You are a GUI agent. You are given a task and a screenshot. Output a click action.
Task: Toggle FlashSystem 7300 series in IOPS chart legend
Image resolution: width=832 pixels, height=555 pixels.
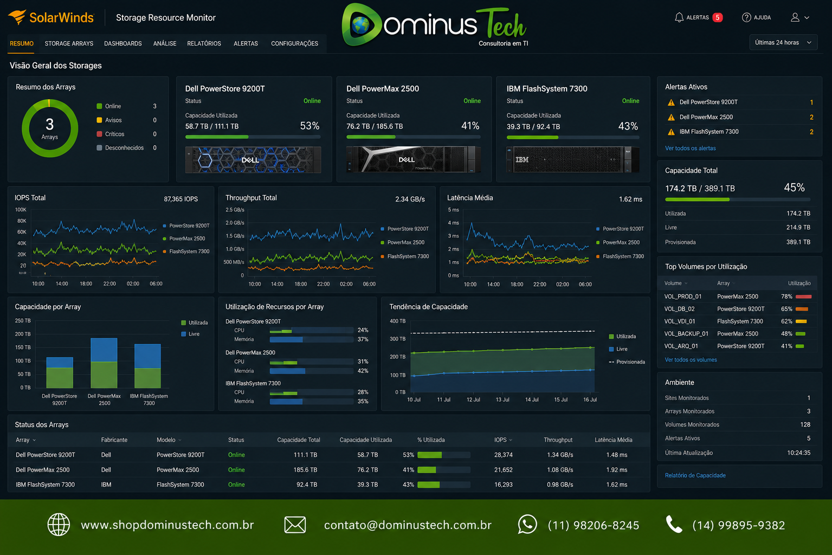186,251
